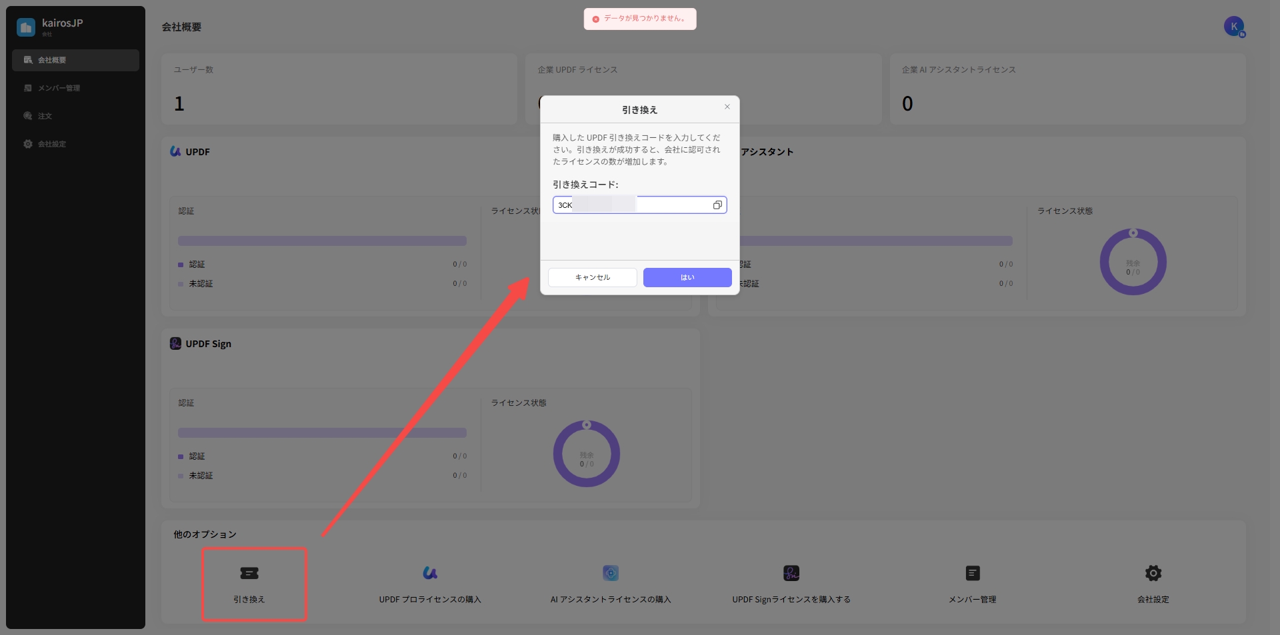Click the UPDF Sign card title
Screen dimensions: 1280x635
click(x=208, y=344)
